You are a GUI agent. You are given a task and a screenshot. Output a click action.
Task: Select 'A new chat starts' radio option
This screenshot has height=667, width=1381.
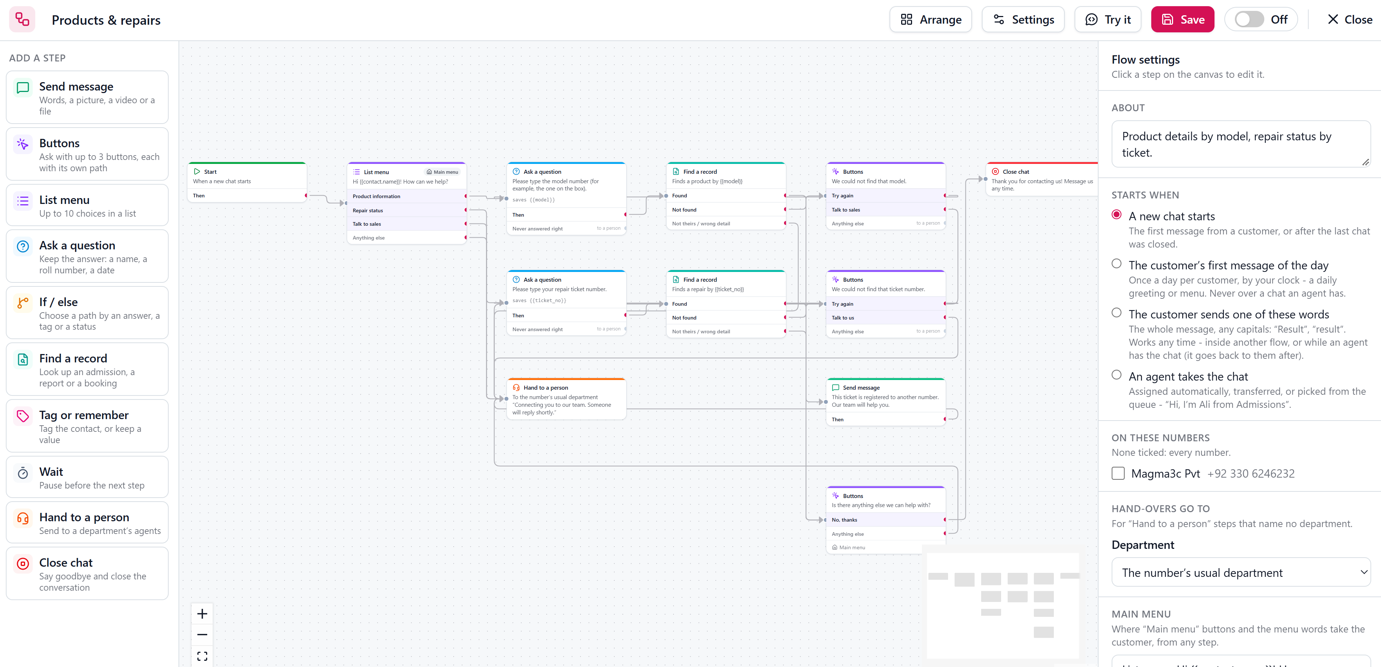coord(1117,215)
